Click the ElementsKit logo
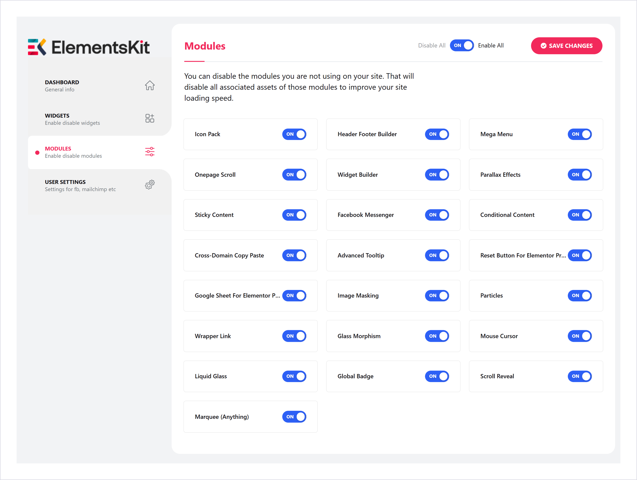Screen dimensions: 637x480 point(89,47)
